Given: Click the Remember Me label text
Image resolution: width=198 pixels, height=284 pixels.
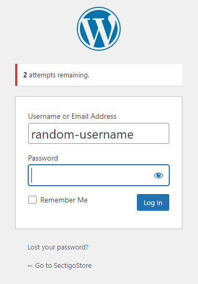Looking at the screenshot, I should coord(64,200).
